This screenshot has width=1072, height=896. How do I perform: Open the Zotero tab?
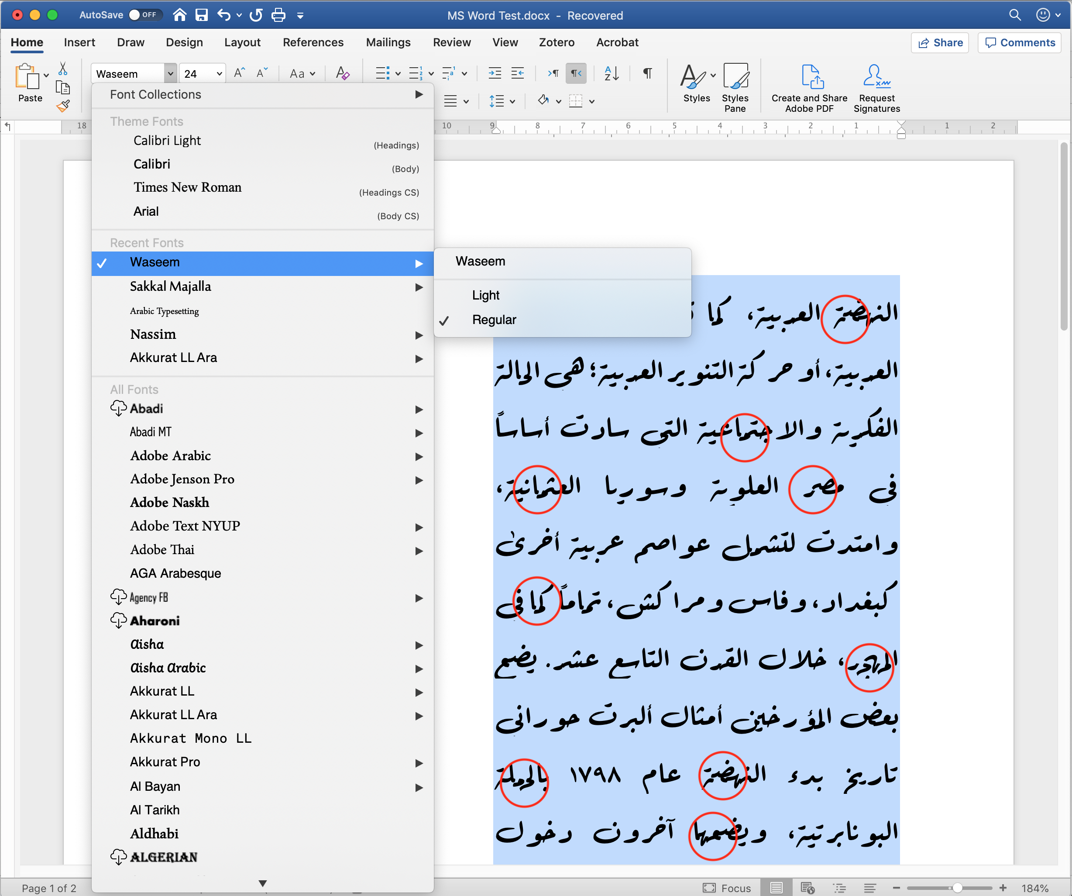pos(557,42)
